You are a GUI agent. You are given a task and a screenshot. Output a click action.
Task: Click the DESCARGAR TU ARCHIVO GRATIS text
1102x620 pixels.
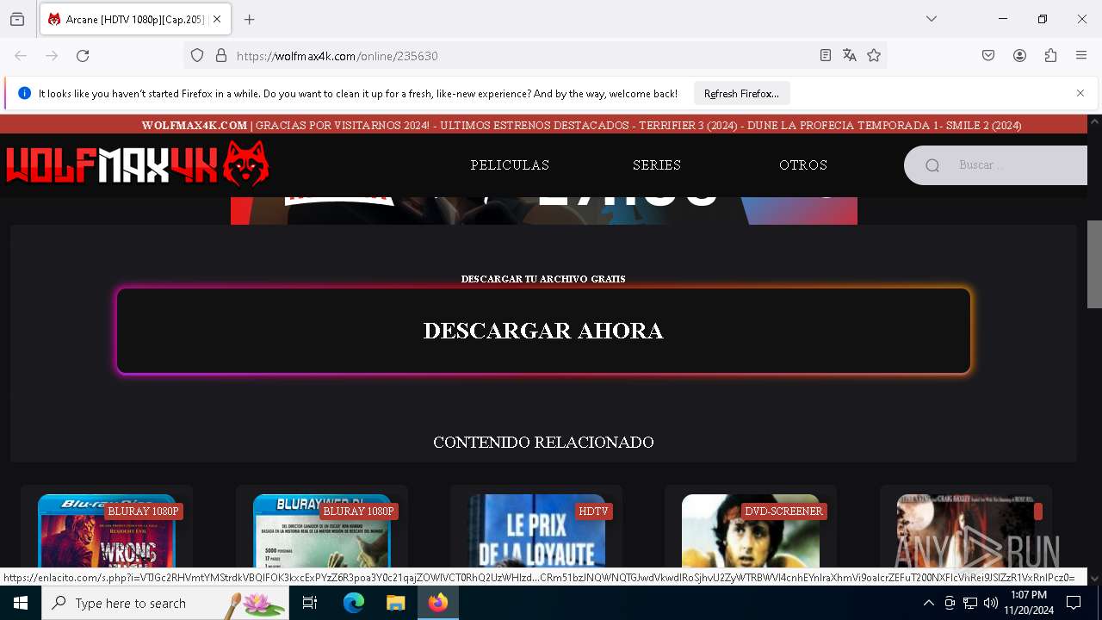[543, 279]
